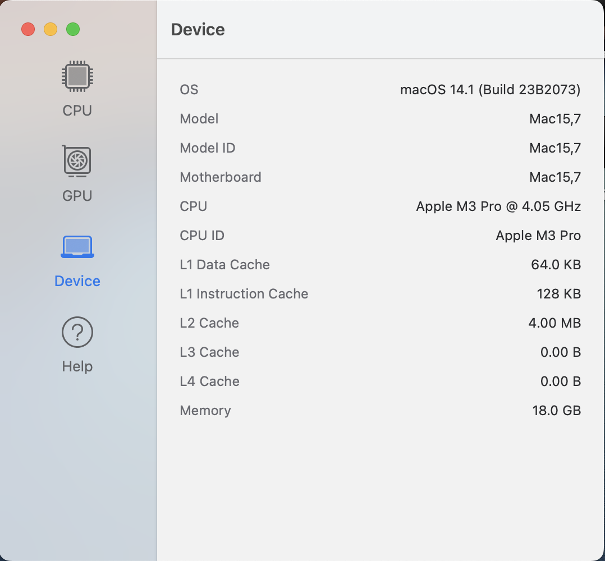Viewport: 605px width, 561px height.
Task: Click the Help sidebar label
Action: coord(77,366)
